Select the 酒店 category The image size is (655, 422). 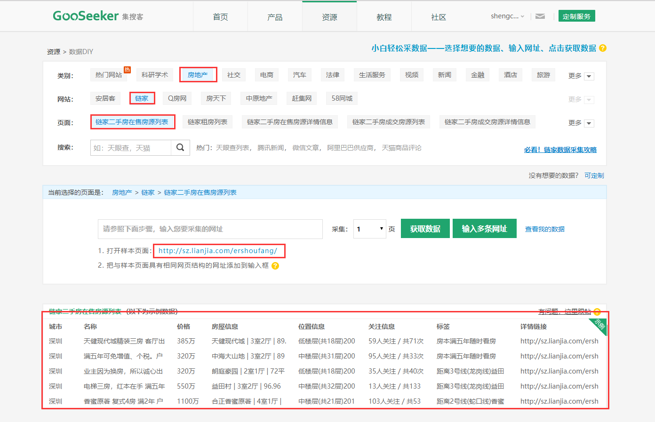[511, 75]
